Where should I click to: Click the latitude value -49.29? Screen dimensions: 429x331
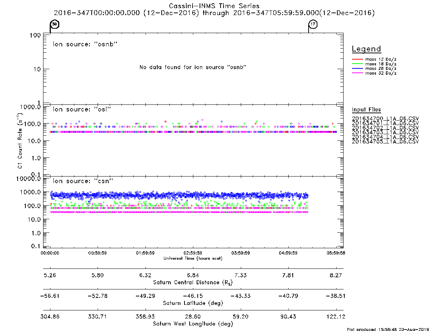145,296
